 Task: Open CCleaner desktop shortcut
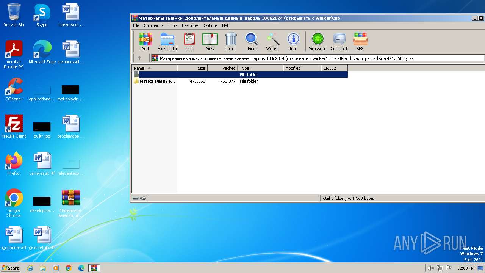14,89
